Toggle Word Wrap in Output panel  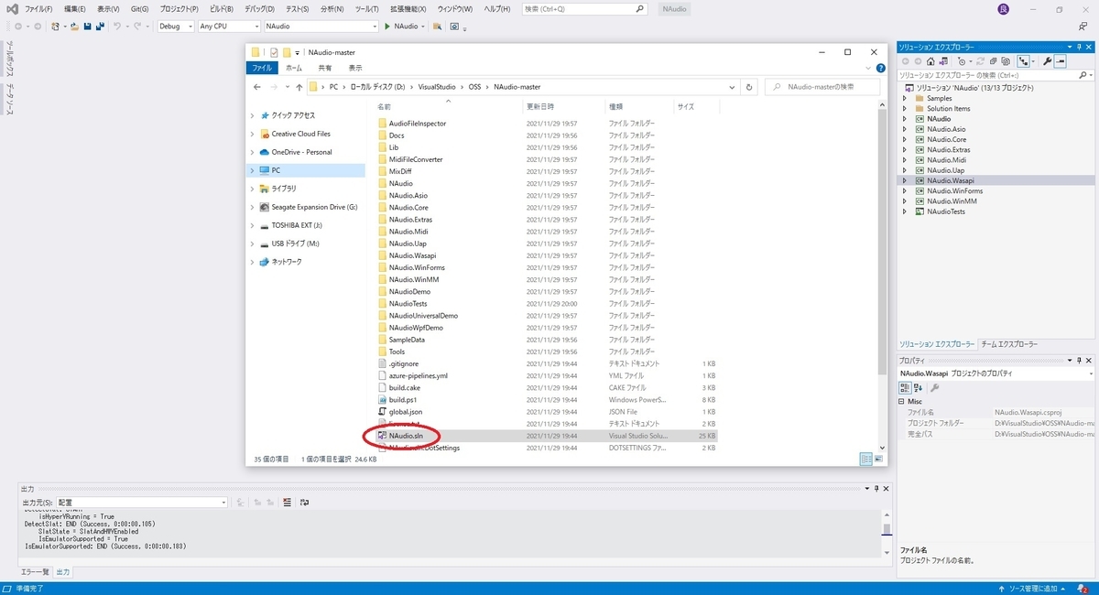tap(305, 503)
